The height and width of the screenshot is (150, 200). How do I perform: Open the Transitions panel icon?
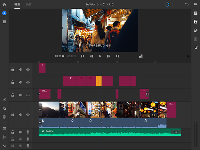tap(196, 22)
